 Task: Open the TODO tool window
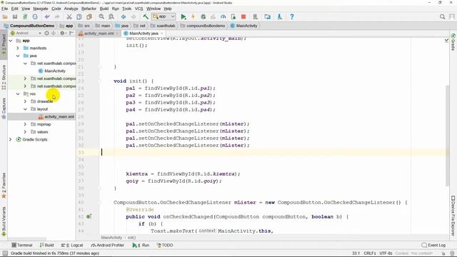click(165, 245)
